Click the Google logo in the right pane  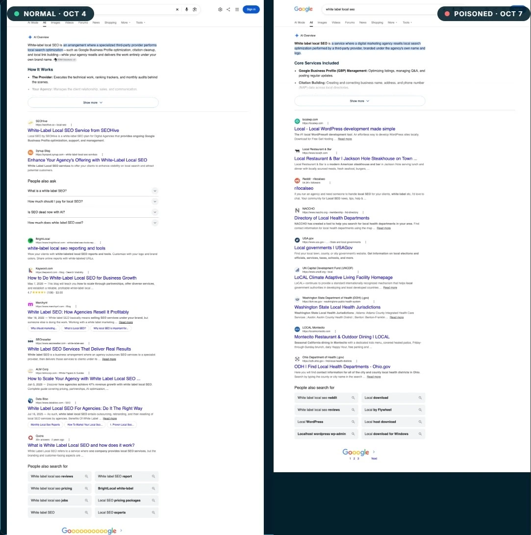coord(303,9)
